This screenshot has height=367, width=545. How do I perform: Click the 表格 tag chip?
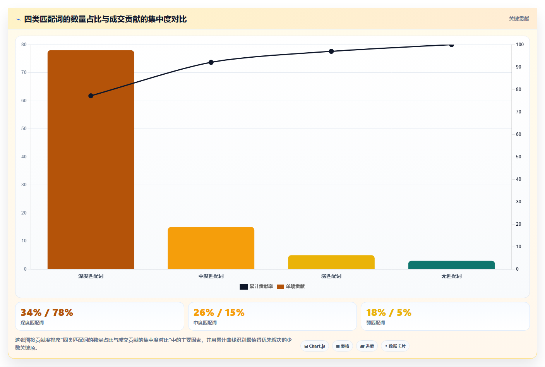click(x=343, y=346)
